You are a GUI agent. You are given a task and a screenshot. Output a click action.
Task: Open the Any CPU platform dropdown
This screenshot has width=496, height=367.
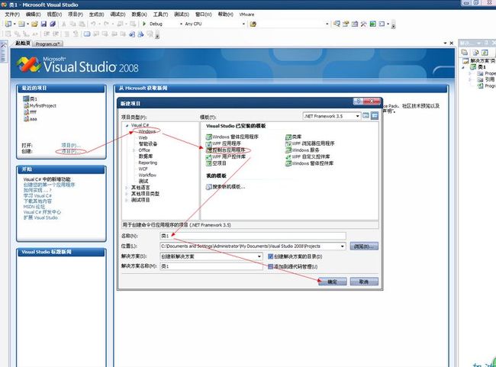[x=243, y=24]
